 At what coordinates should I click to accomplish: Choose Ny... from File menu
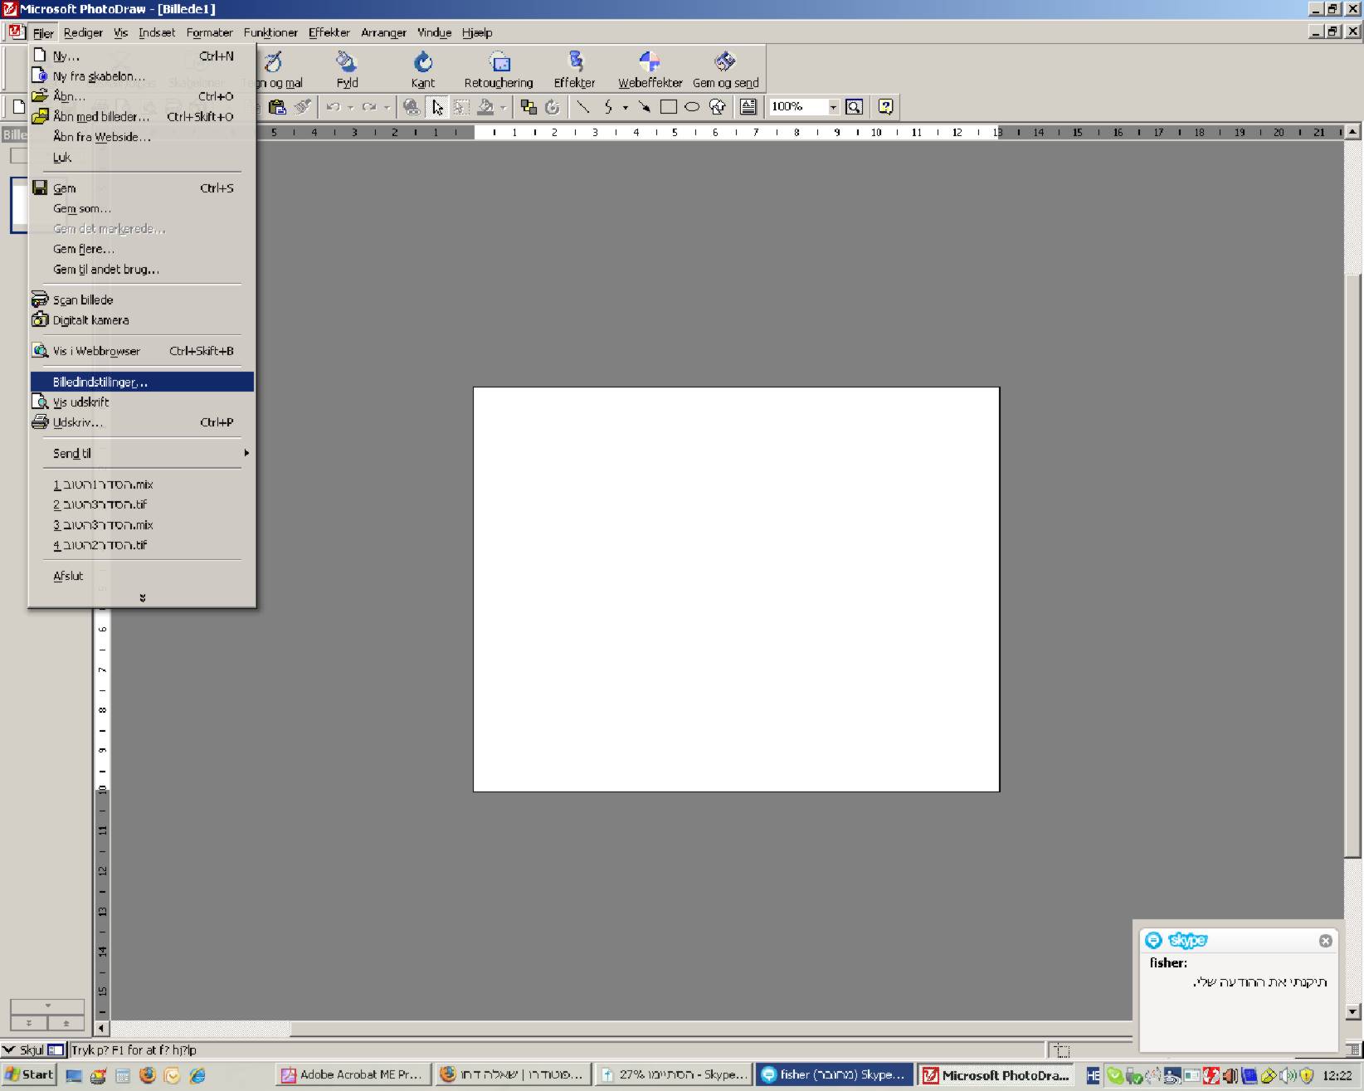click(x=142, y=56)
